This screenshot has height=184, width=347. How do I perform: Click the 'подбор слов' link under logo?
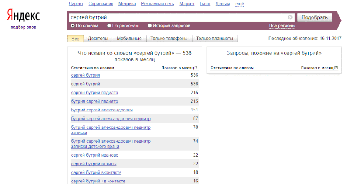24,27
